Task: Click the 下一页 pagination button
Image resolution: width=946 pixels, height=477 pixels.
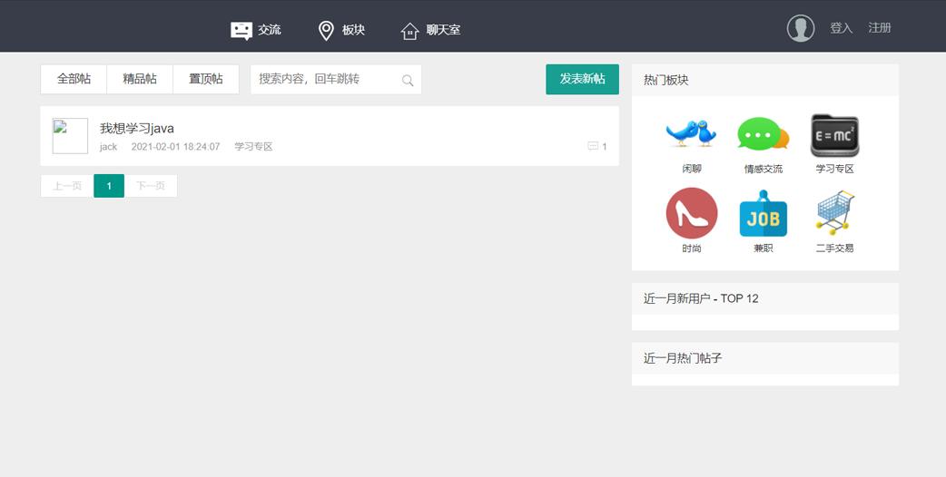Action: coord(151,186)
